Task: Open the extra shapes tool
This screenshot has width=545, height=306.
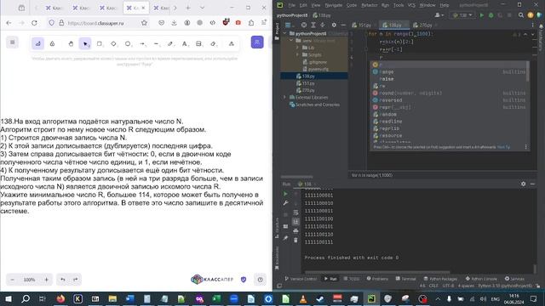Action: pyautogui.click(x=232, y=43)
